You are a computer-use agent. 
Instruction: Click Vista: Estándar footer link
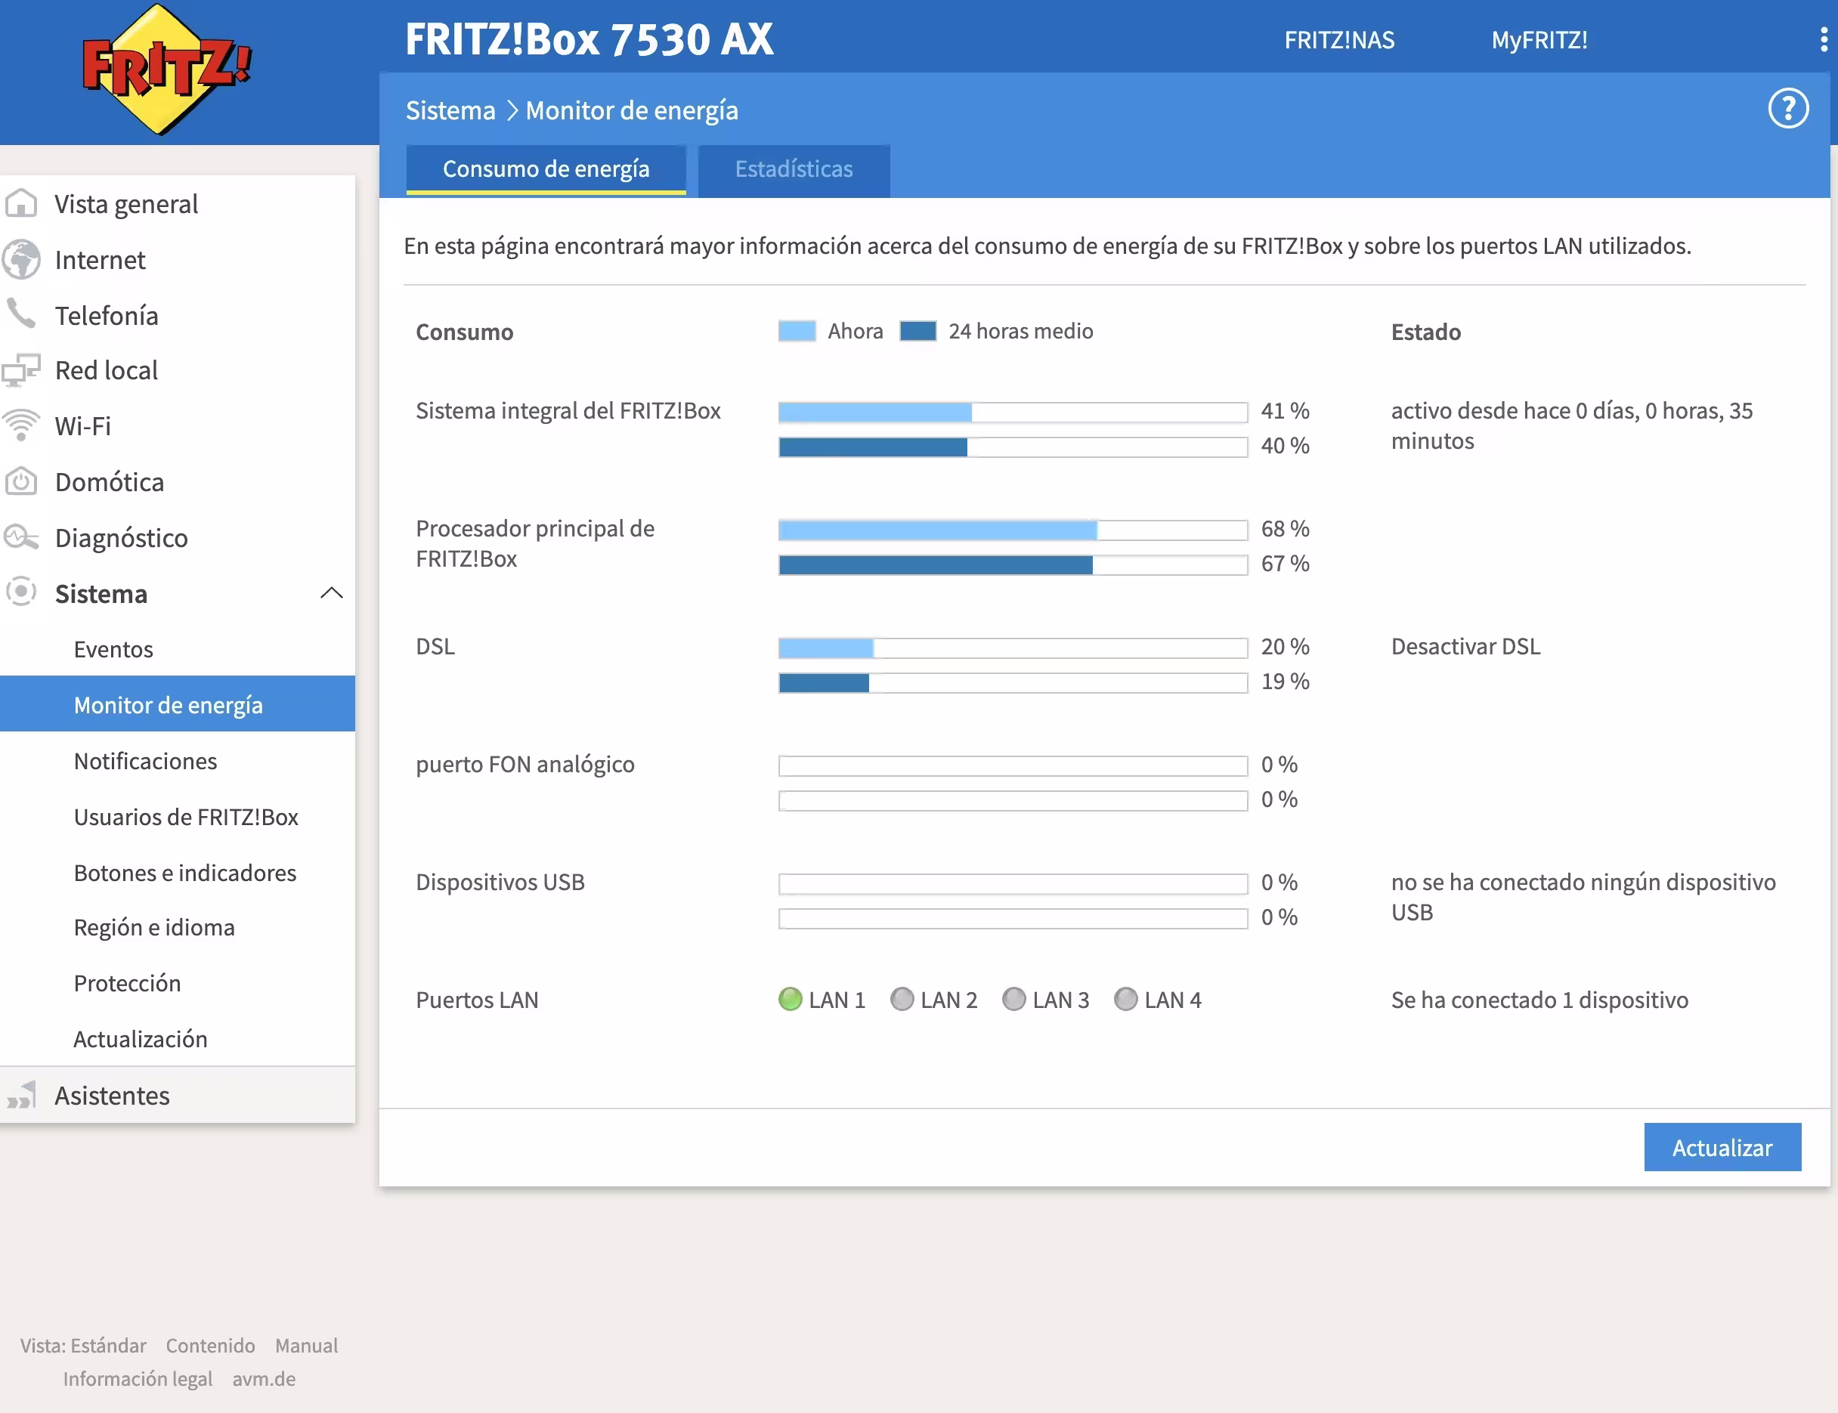83,1345
